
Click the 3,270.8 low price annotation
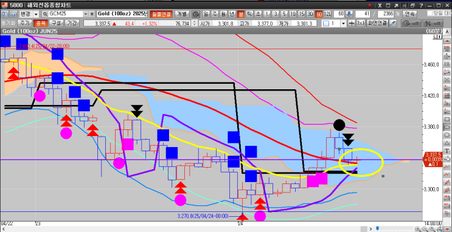(203, 216)
